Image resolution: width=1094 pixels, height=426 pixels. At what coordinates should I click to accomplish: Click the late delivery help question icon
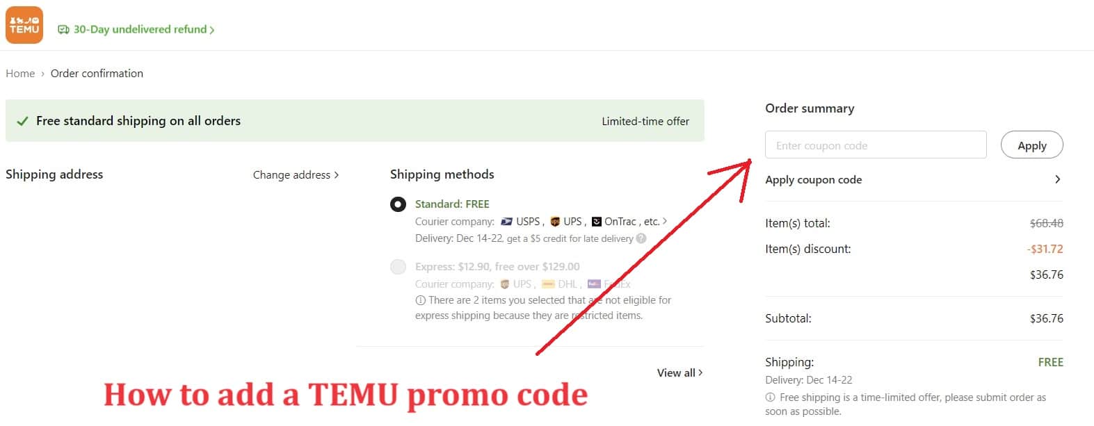point(641,238)
